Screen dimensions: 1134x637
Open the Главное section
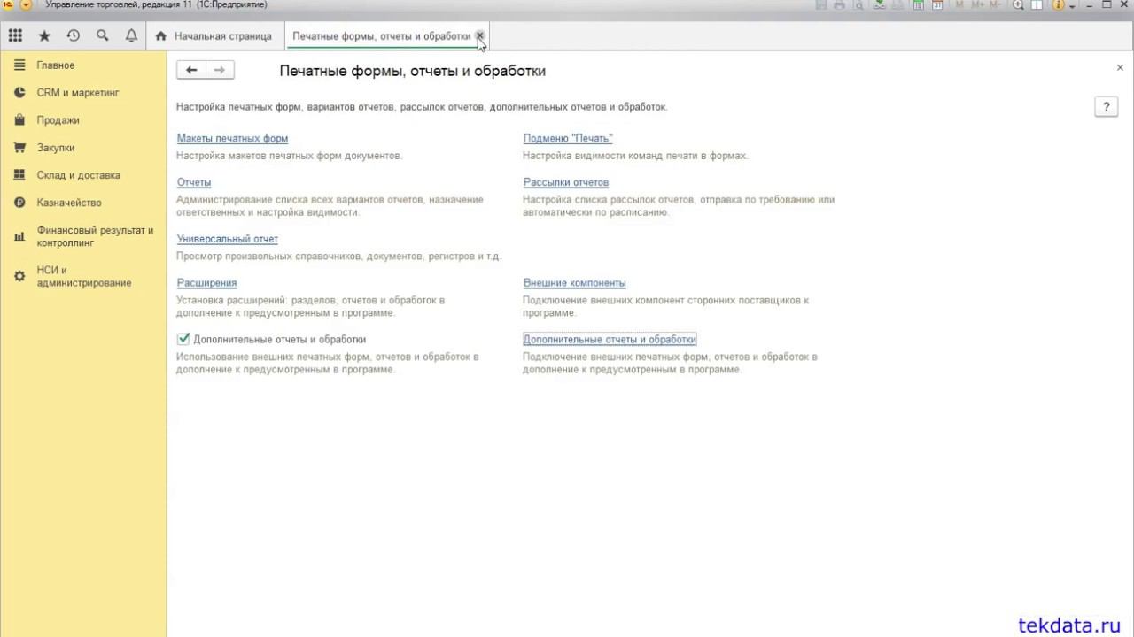coord(56,65)
